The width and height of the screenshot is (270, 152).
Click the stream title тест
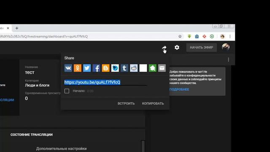click(x=30, y=72)
